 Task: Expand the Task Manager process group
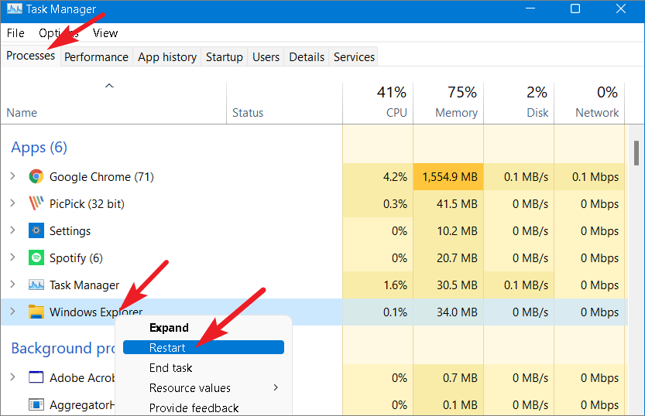[x=12, y=285]
